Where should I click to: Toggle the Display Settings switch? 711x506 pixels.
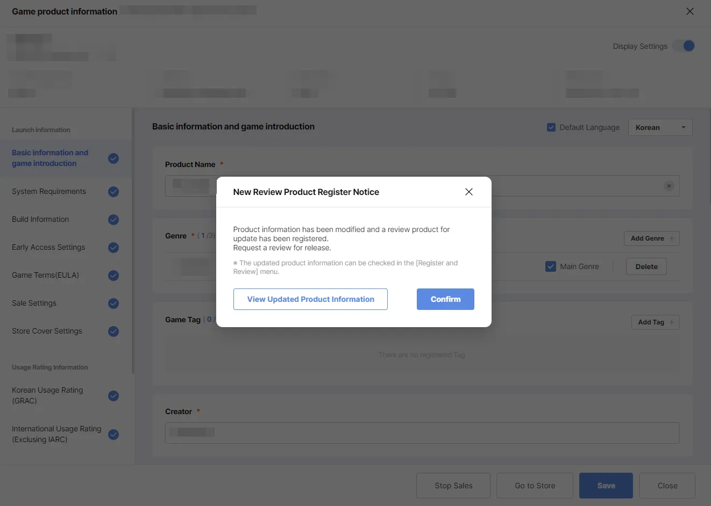[x=685, y=46]
